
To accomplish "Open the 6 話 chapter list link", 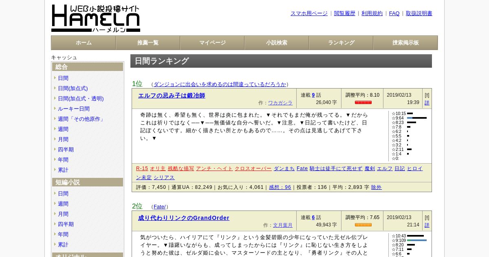I will pyautogui.click(x=313, y=217).
